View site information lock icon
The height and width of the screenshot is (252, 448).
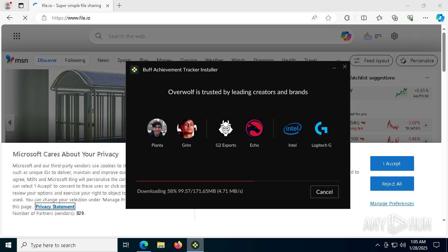(44, 18)
